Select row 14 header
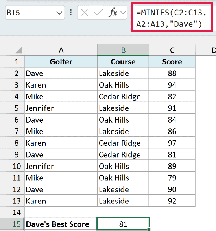Screen dimensions: 216x231 pos(12,213)
